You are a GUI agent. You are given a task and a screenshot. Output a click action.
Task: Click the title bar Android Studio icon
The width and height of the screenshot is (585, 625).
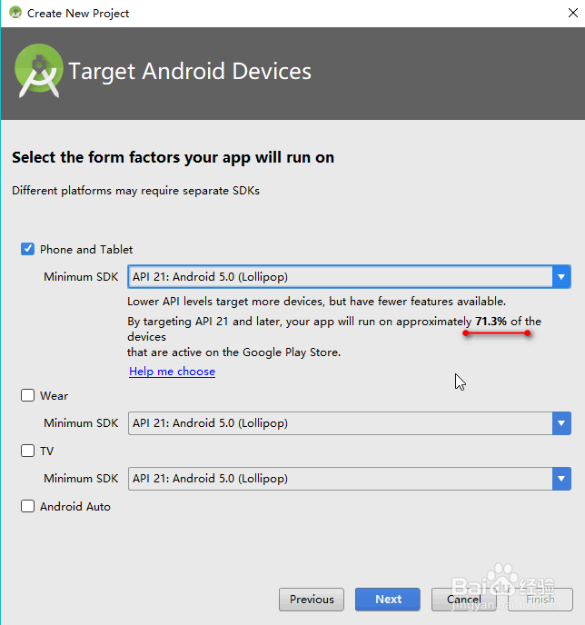pos(15,13)
